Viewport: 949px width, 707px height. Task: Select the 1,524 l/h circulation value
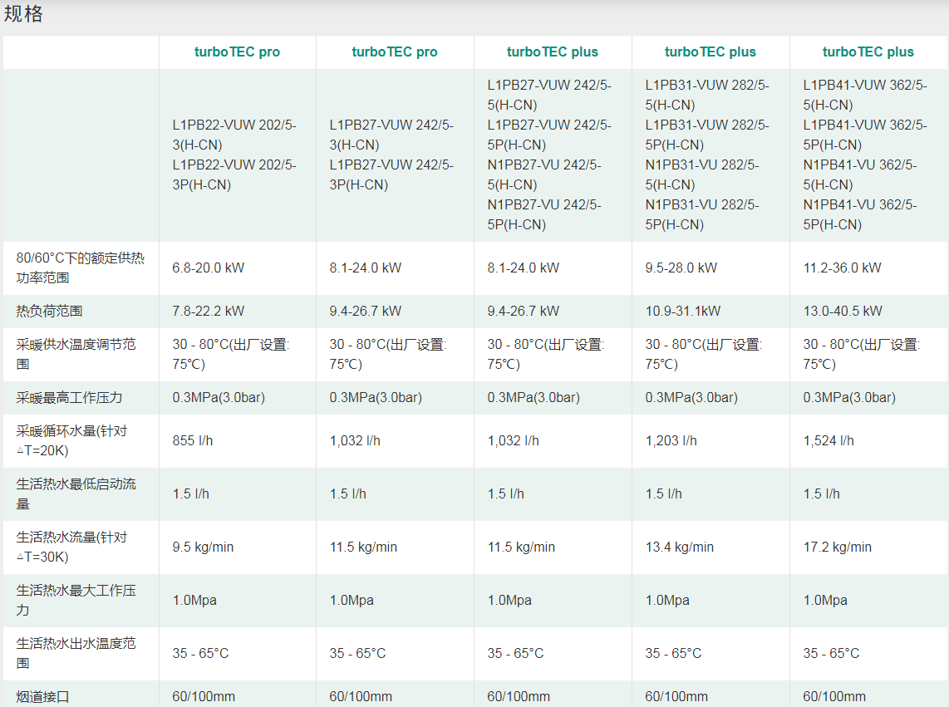click(x=828, y=440)
